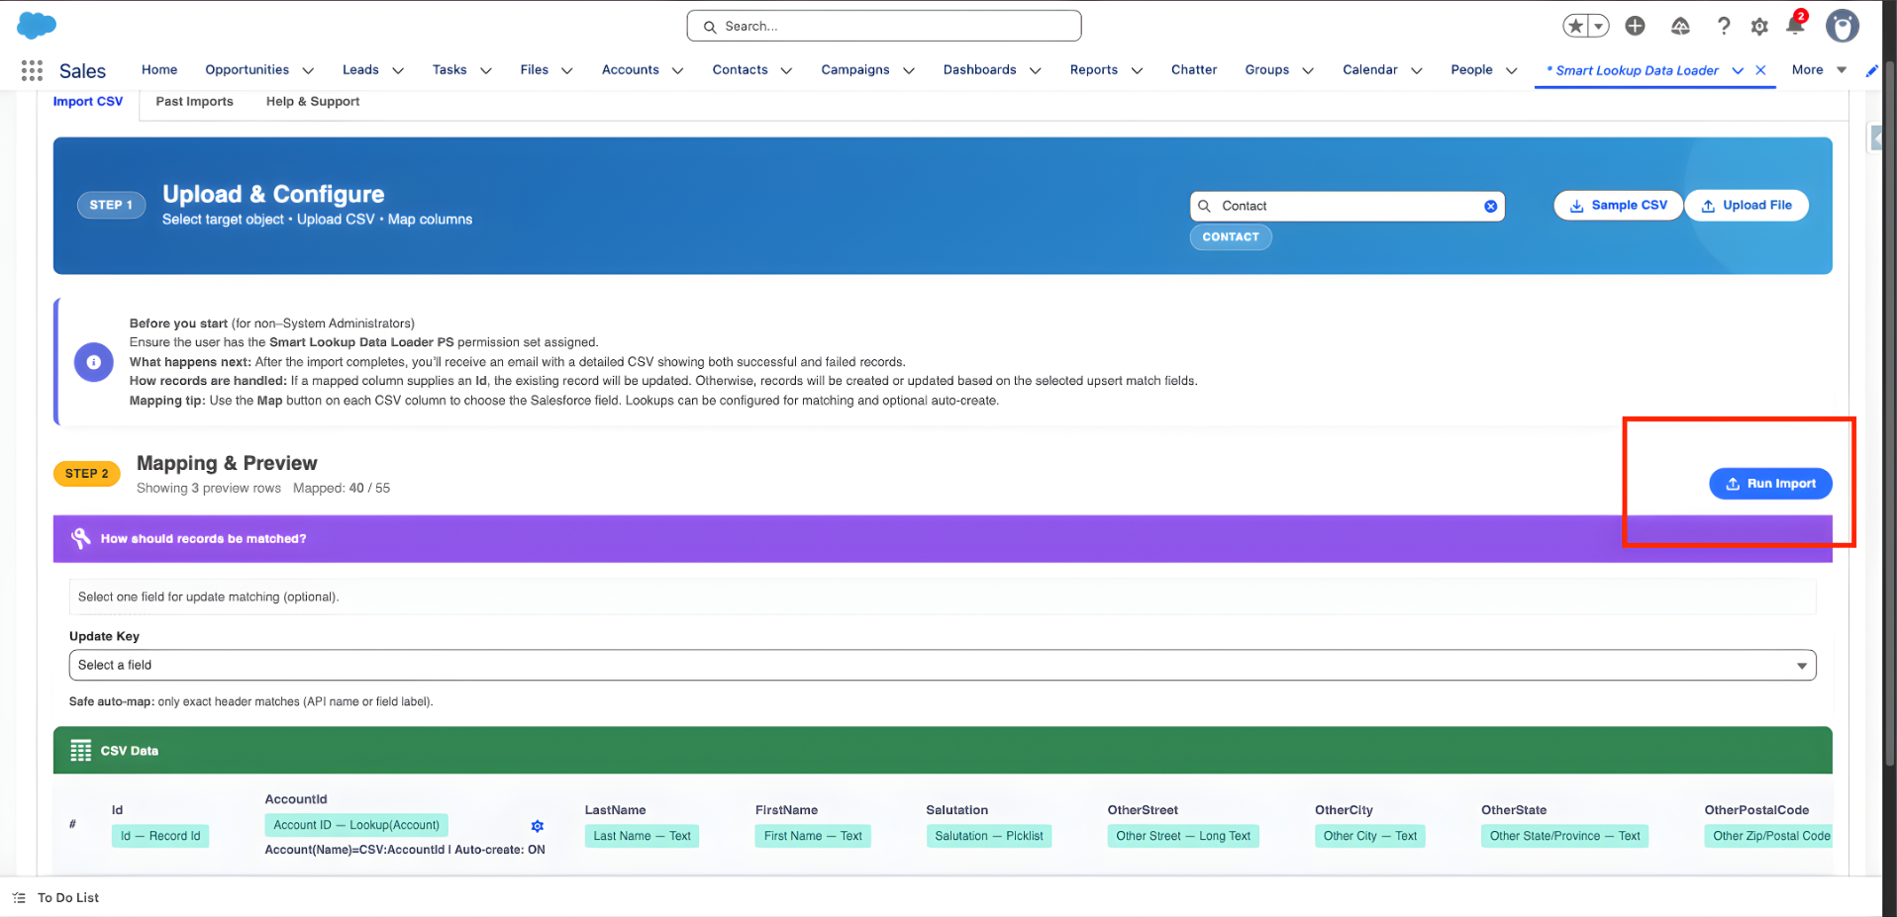This screenshot has height=917, width=1897.
Task: Click the Upload File button
Action: (x=1747, y=205)
